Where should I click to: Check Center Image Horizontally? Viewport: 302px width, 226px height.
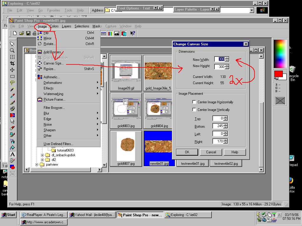[194, 102]
